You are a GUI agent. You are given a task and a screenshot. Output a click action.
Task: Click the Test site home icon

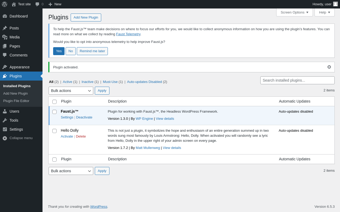click(x=14, y=4)
